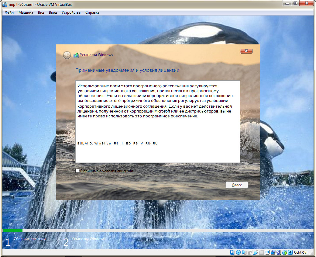The width and height of the screenshot is (316, 257).
Task: Check 'Я принимаю условия лицензии' checkbox
Action: pos(77,171)
